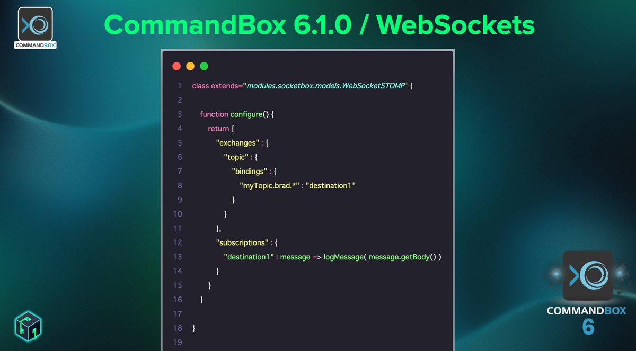
Task: Click 'message.getBody()' in the code
Action: pyautogui.click(x=402, y=257)
